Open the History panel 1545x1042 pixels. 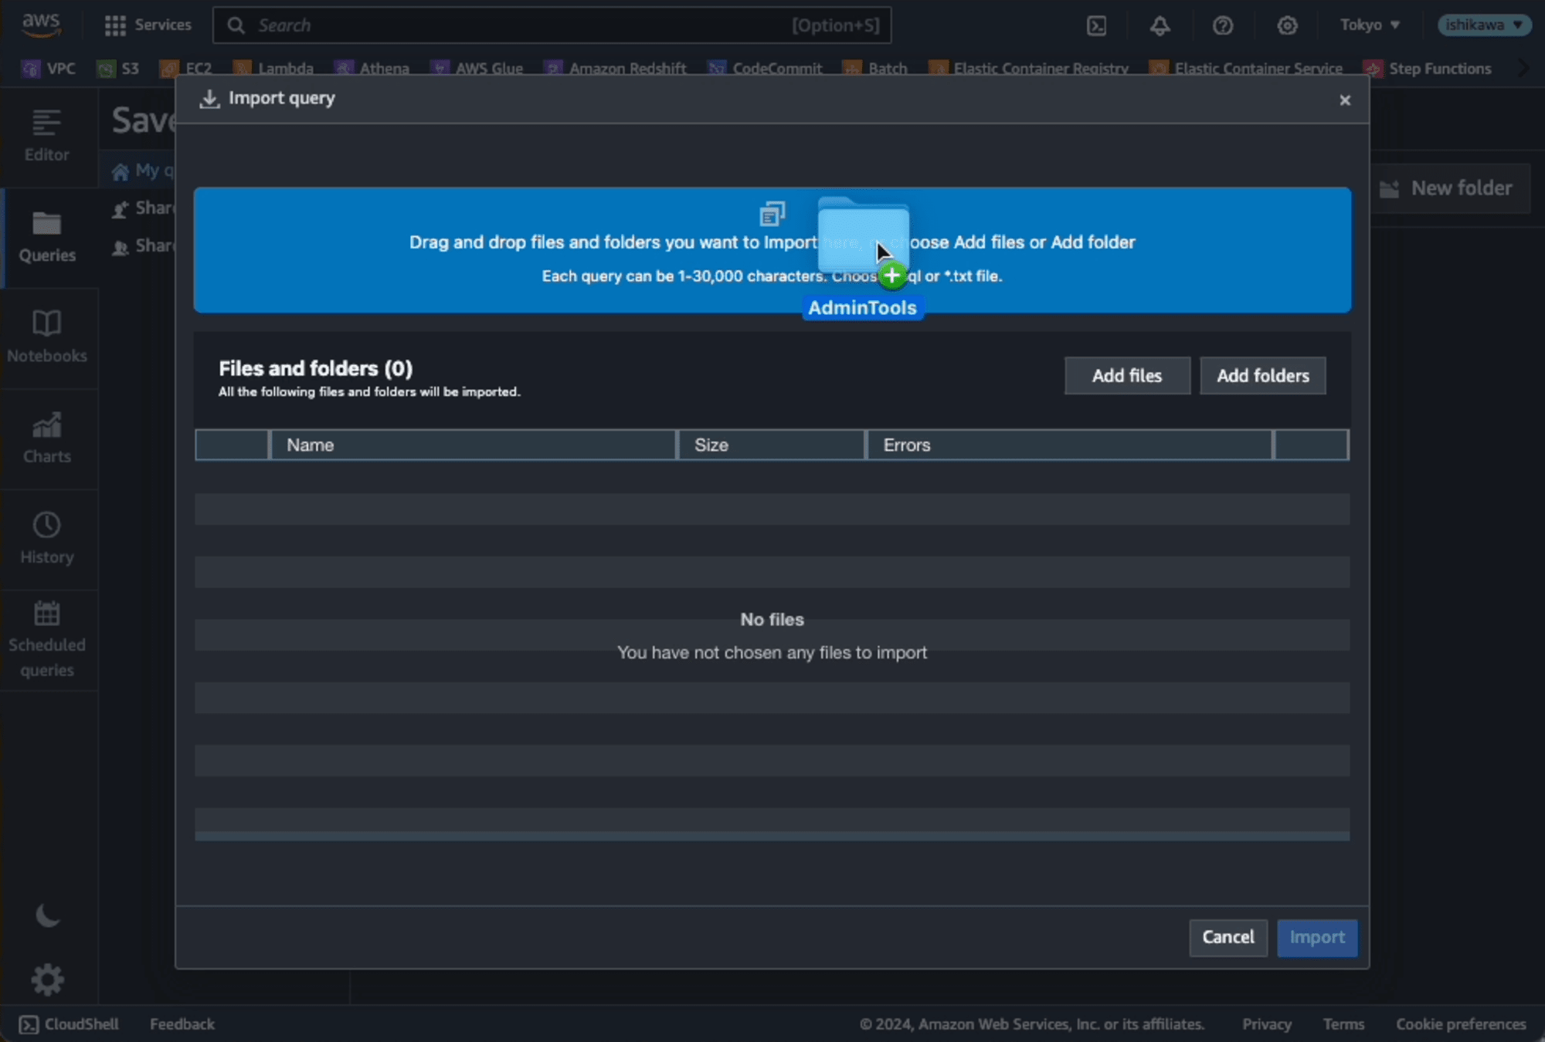pyautogui.click(x=46, y=536)
